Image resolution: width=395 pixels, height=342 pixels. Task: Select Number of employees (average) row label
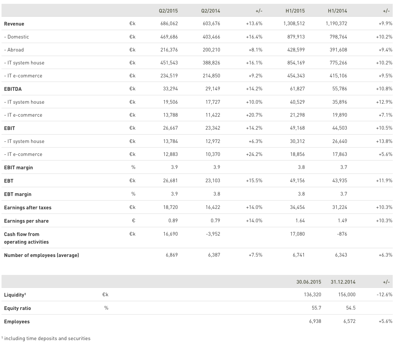(x=41, y=255)
